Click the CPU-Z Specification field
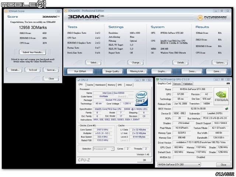 click(x=121, y=109)
